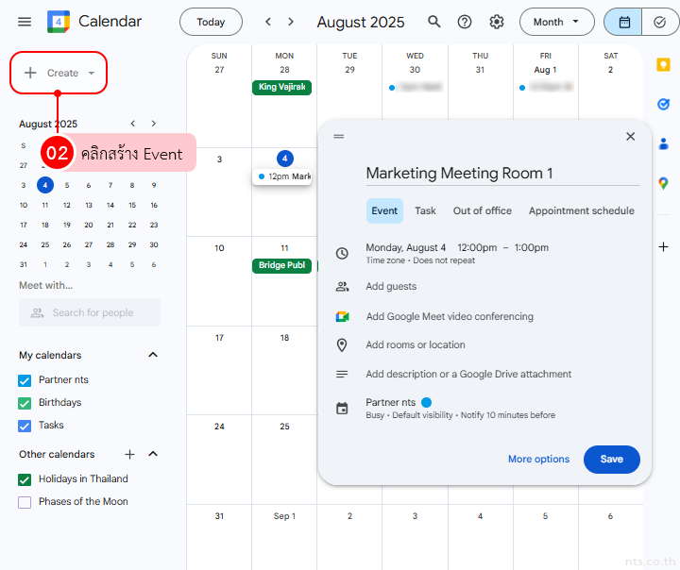Go to previous month arrow in header
This screenshot has height=570, width=680.
pos(268,22)
